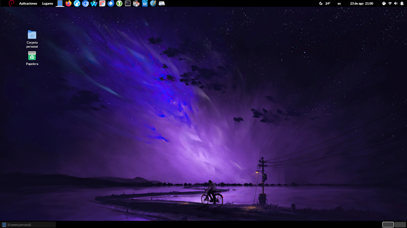Open the Wi-Fi network indicator

click(390, 3)
